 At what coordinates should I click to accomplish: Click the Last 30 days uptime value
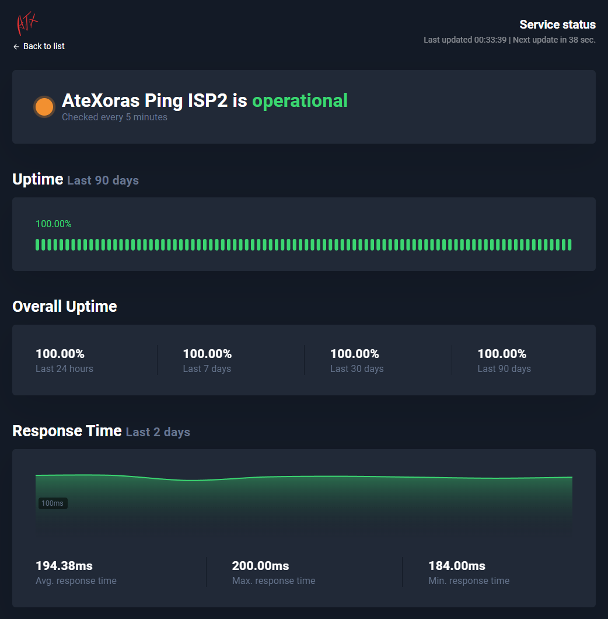point(355,354)
